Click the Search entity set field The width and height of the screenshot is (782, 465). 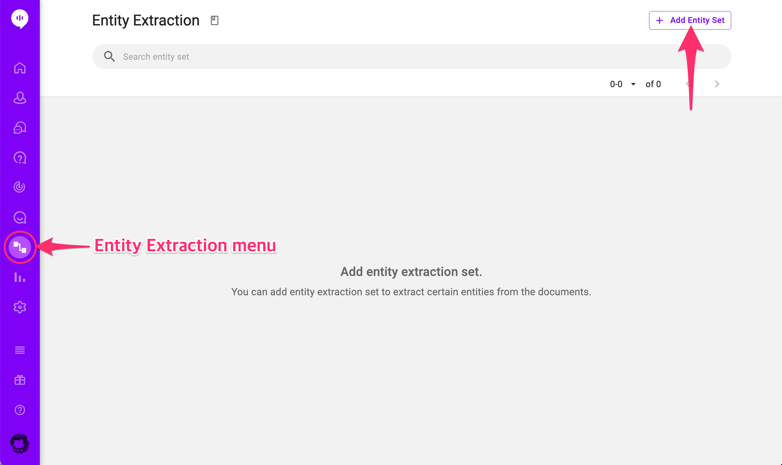coord(411,57)
